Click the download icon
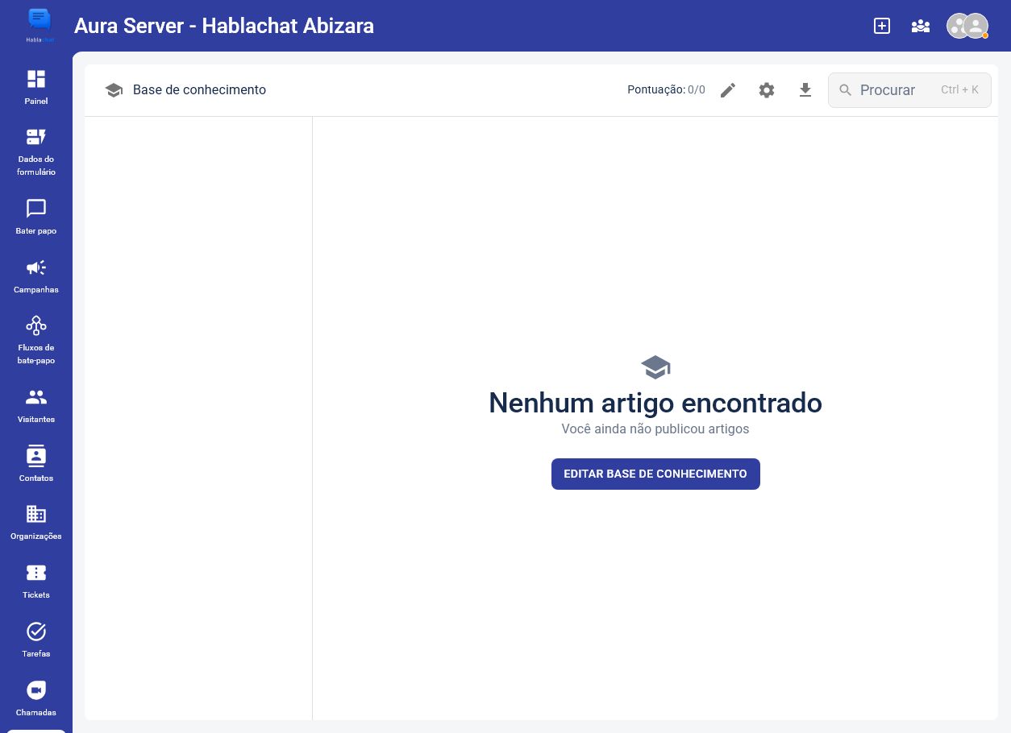Screen dimensions: 1011x733 (805, 90)
